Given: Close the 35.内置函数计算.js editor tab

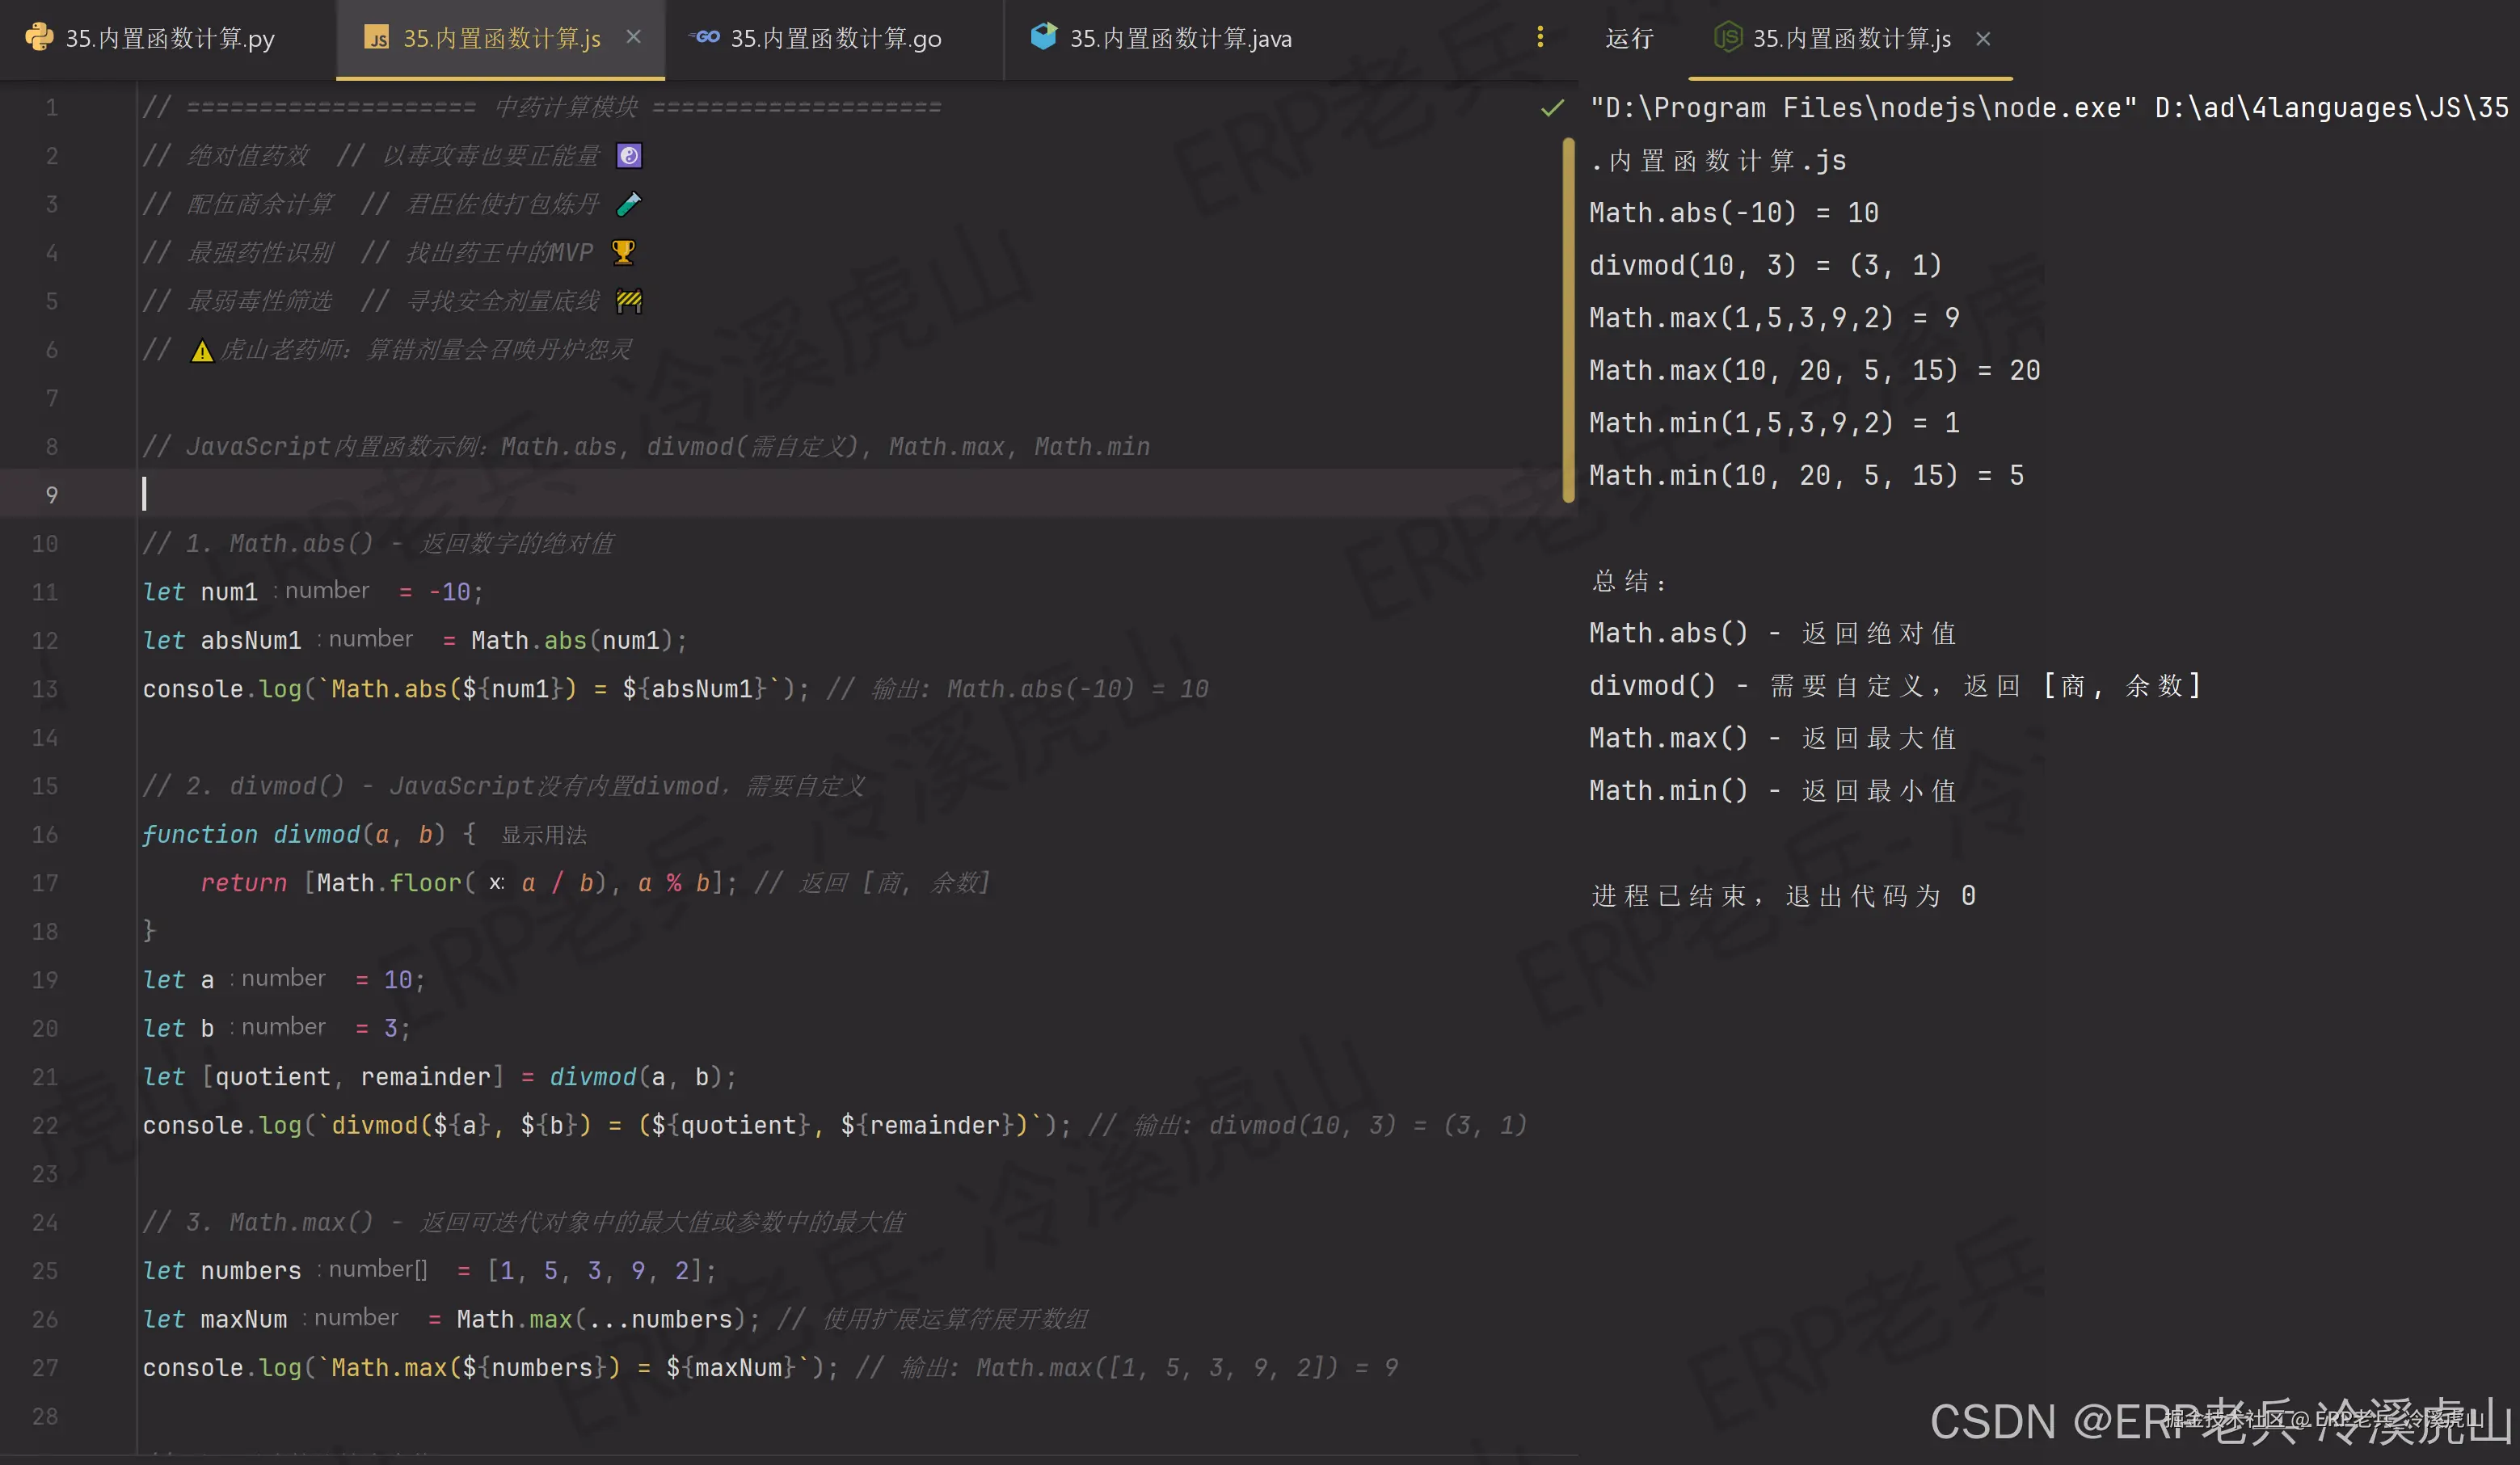Looking at the screenshot, I should (x=633, y=37).
